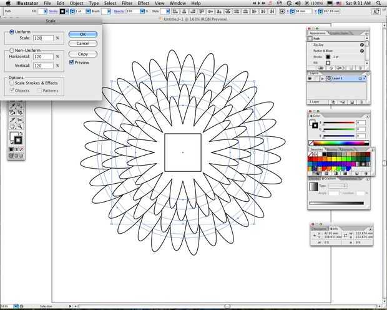Select the Zoom tool in toolbox
Screen dimensions: 387x310
click(19, 127)
